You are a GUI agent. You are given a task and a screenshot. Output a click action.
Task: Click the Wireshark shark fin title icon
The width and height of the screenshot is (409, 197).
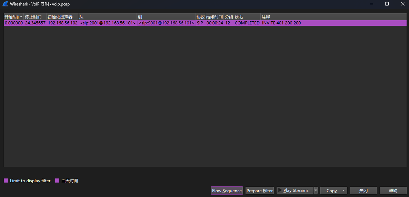(5, 4)
